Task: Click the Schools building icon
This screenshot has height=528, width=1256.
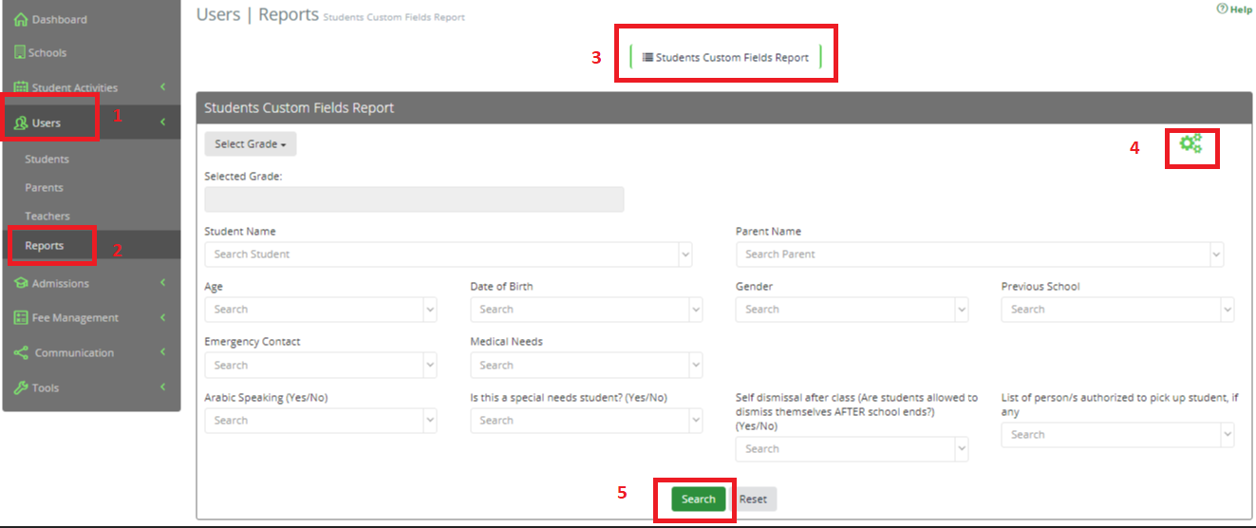Action: [20, 52]
